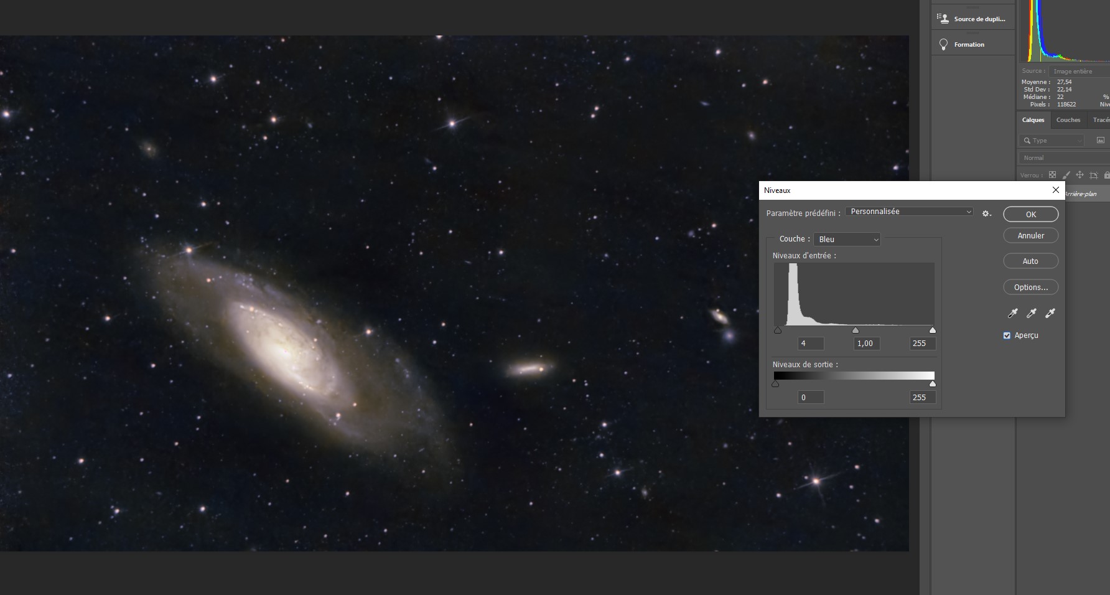
Task: Open the Source de duplication panel
Action: pos(972,19)
